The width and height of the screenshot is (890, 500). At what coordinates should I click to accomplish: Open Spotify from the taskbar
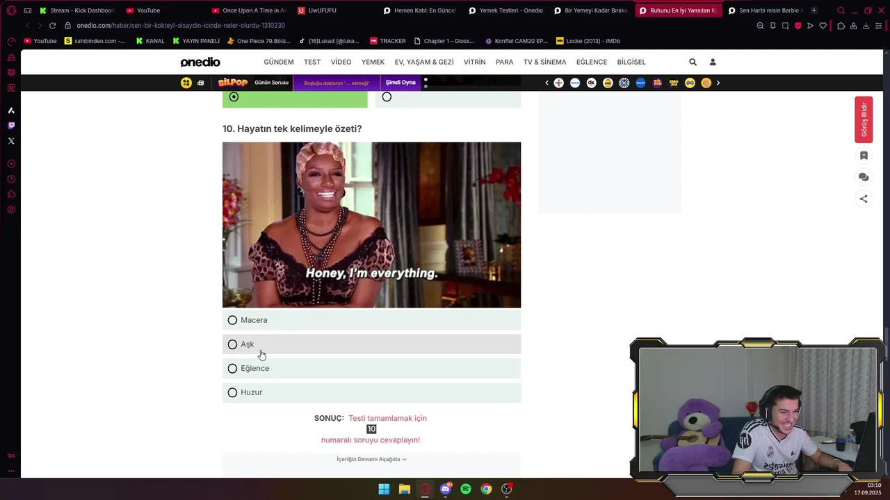pyautogui.click(x=466, y=489)
